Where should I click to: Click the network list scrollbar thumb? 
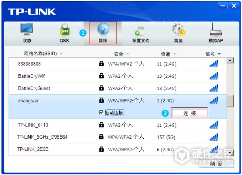(230, 101)
